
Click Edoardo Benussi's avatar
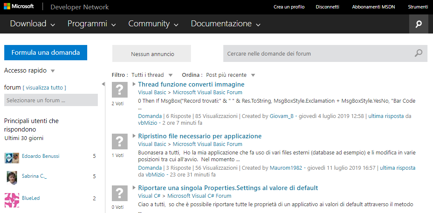tap(12, 158)
